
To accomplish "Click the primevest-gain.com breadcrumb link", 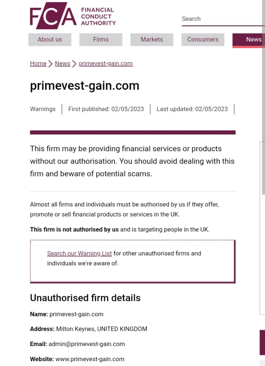I will point(106,63).
